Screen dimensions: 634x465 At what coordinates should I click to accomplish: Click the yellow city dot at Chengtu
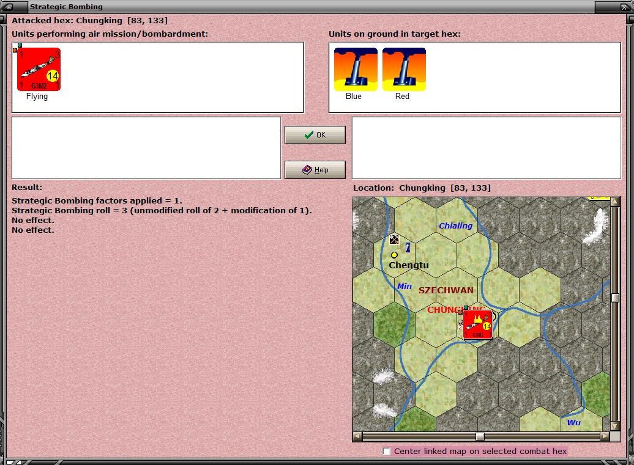coord(394,255)
